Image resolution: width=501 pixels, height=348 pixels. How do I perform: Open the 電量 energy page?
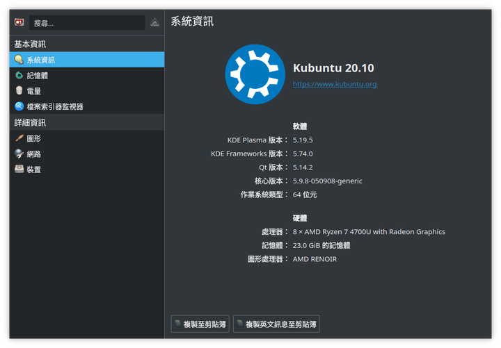87,91
